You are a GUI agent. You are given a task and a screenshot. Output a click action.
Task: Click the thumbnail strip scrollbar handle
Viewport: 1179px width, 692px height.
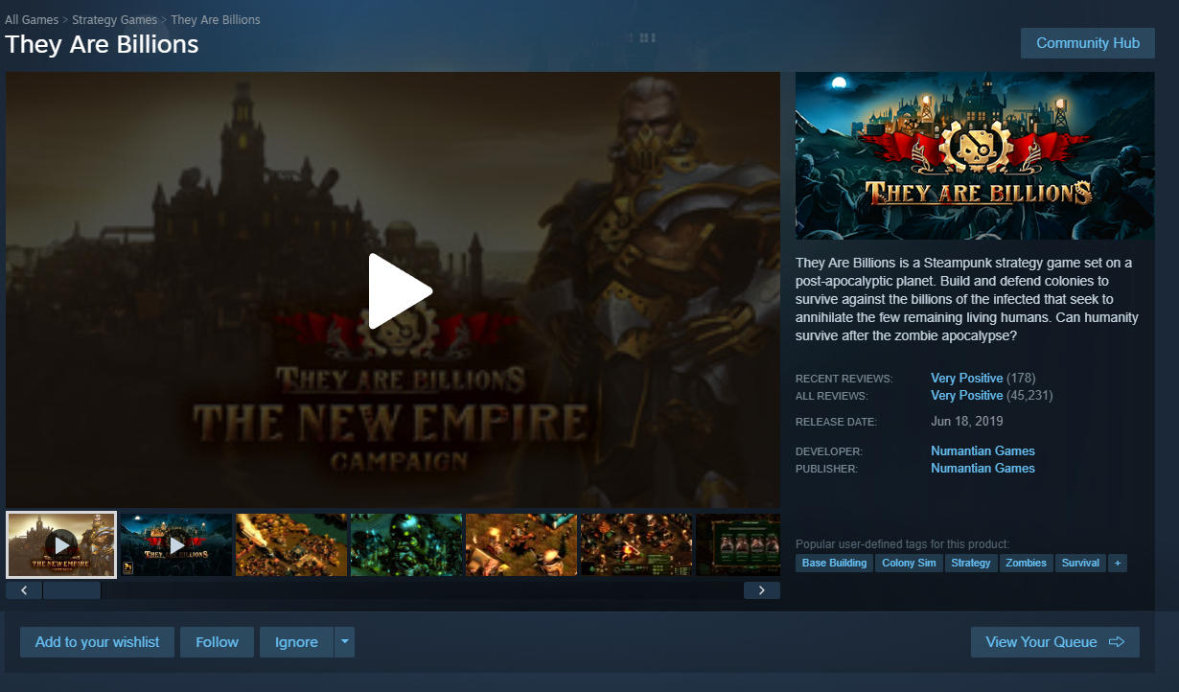tap(72, 590)
